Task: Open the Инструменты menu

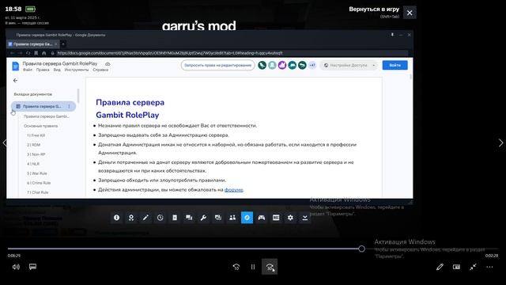Action: click(x=77, y=70)
